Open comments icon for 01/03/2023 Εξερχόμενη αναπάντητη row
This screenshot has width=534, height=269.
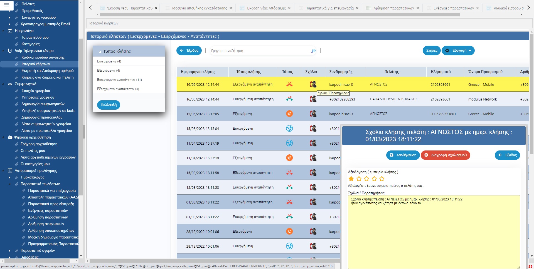(x=313, y=202)
